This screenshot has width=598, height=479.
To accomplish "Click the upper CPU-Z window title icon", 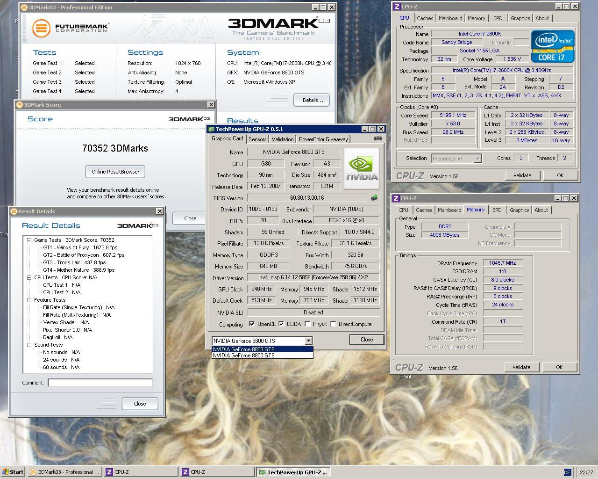I will tap(397, 7).
